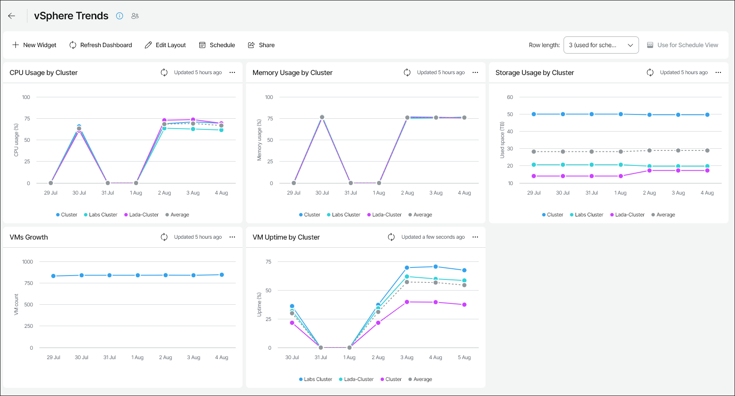Open VM Uptime by Cluster more options menu
This screenshot has height=396, width=735.
tap(475, 237)
